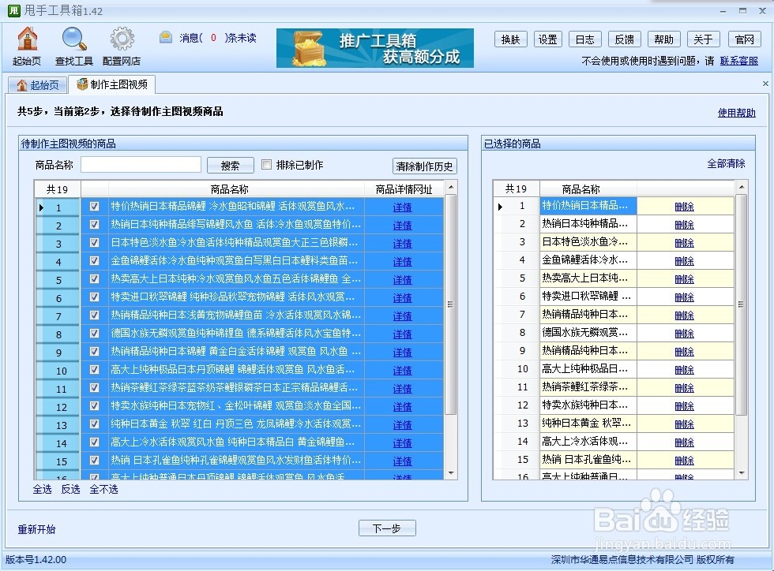
Task: Click the 搜索 search button
Action: coord(230,165)
